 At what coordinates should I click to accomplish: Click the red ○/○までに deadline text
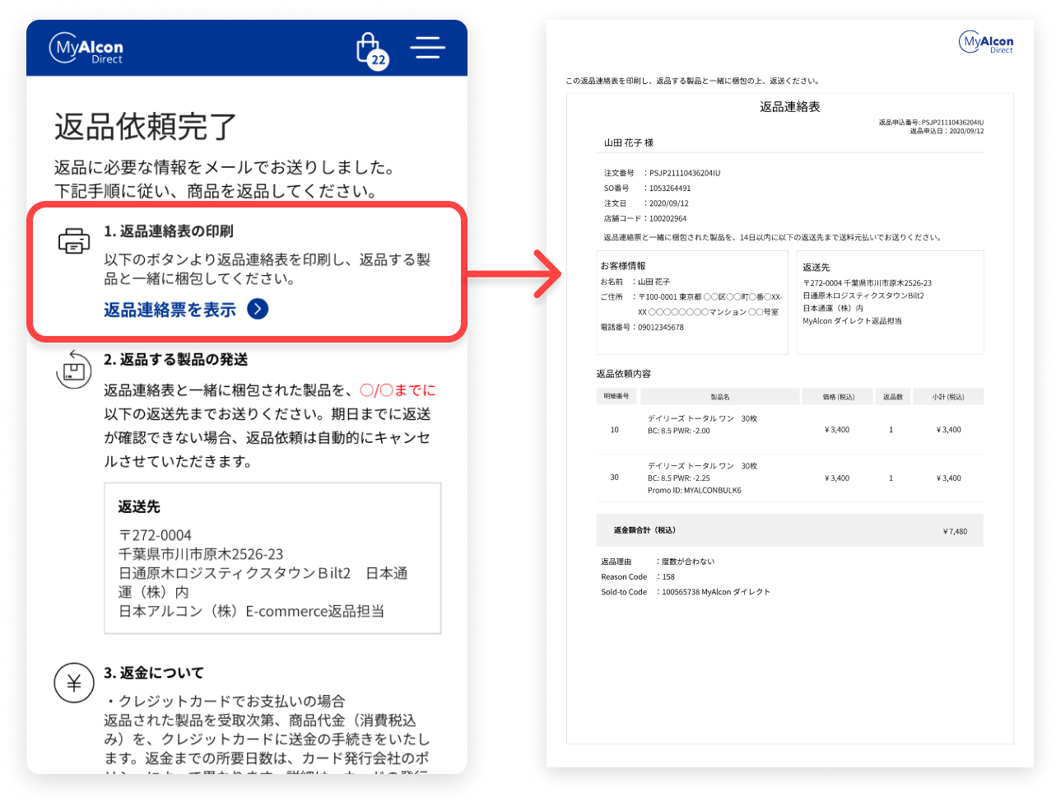[x=398, y=390]
